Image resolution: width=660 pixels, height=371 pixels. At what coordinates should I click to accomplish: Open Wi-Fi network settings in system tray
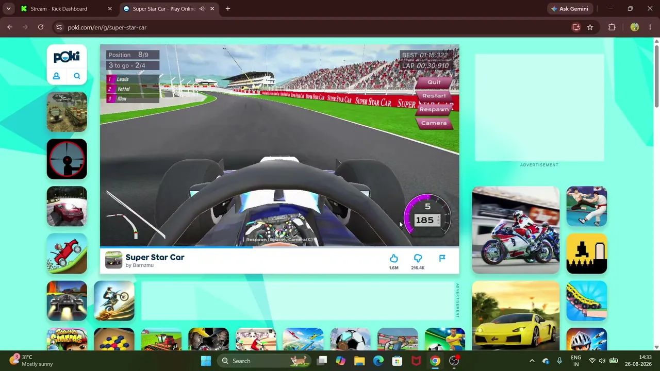click(592, 361)
